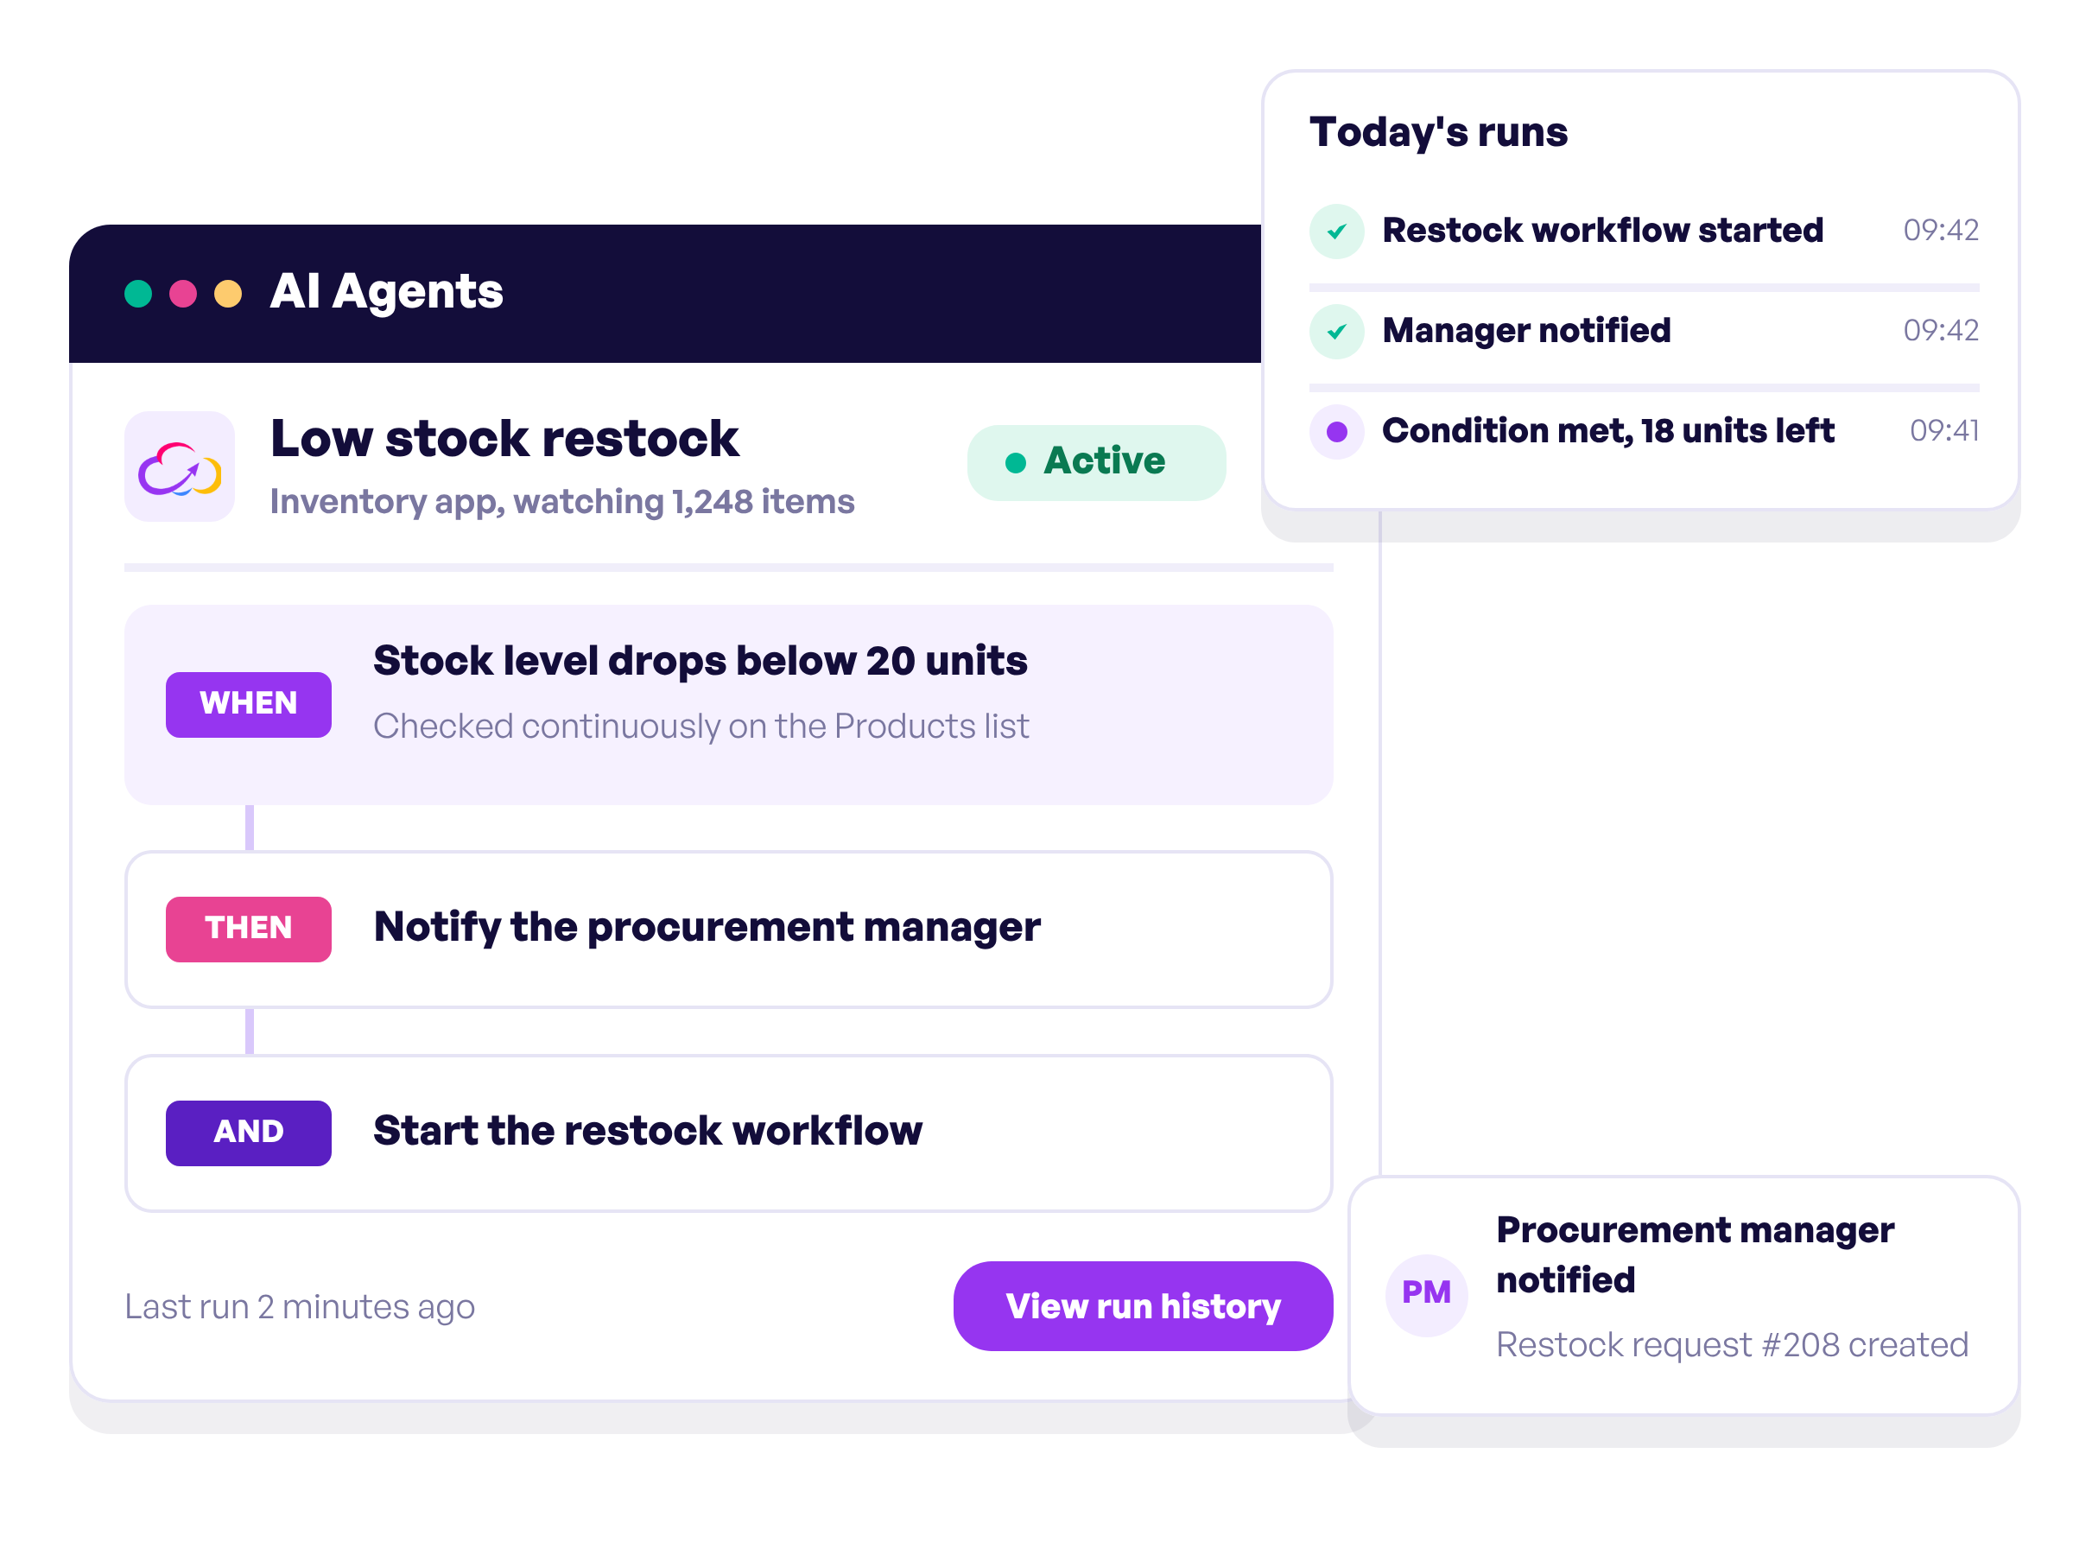Open the Stock level drops below 20 units card
This screenshot has height=1555, width=2073.
728,704
